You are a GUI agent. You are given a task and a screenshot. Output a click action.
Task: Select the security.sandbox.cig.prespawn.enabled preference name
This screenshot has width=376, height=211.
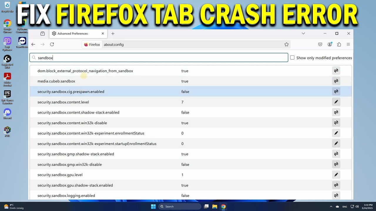[x=71, y=92]
